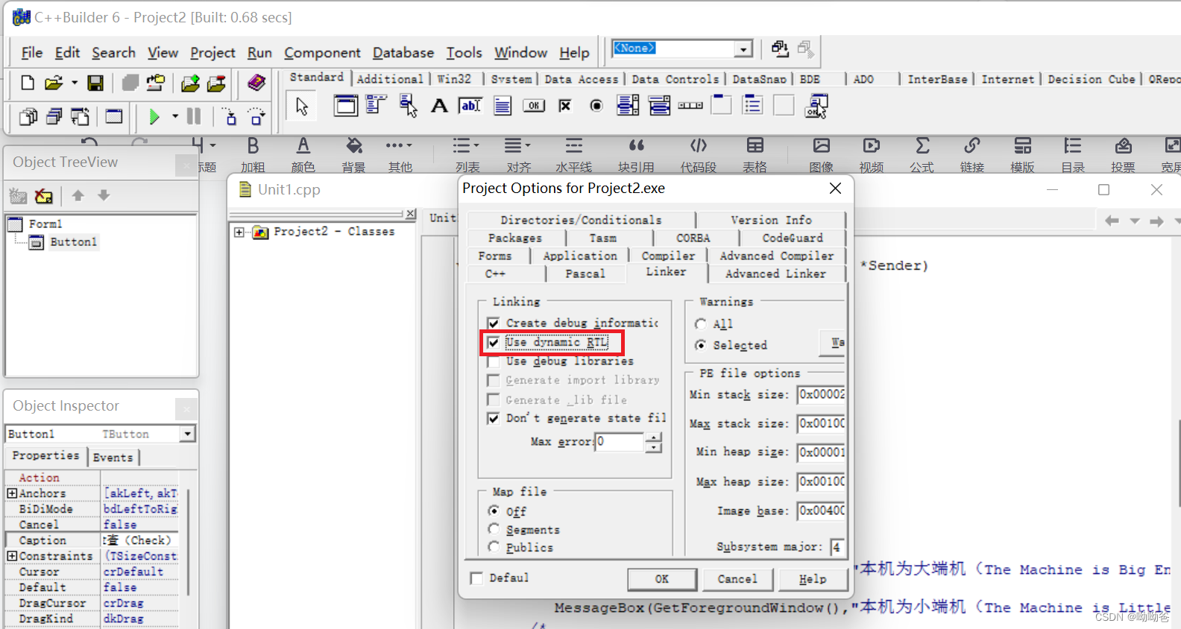Select the Memo component icon

click(x=503, y=106)
